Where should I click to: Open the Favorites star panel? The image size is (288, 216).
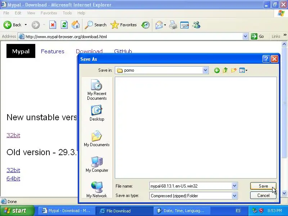(114, 25)
